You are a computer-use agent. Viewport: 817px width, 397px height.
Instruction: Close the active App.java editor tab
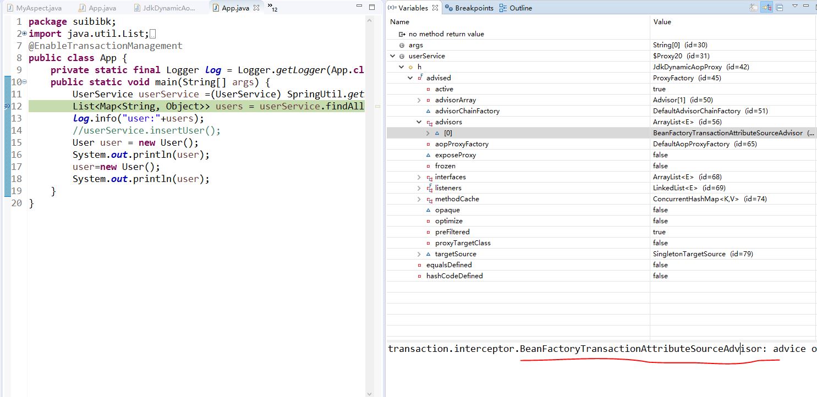[256, 8]
